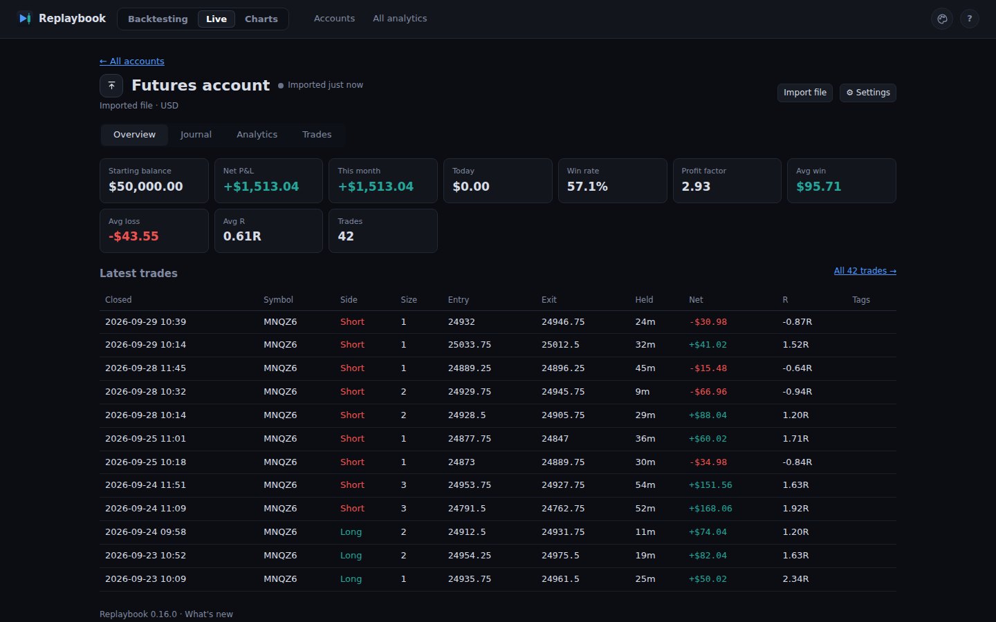The height and width of the screenshot is (622, 996).
Task: Follow the All 42 trades link
Action: pos(865,271)
